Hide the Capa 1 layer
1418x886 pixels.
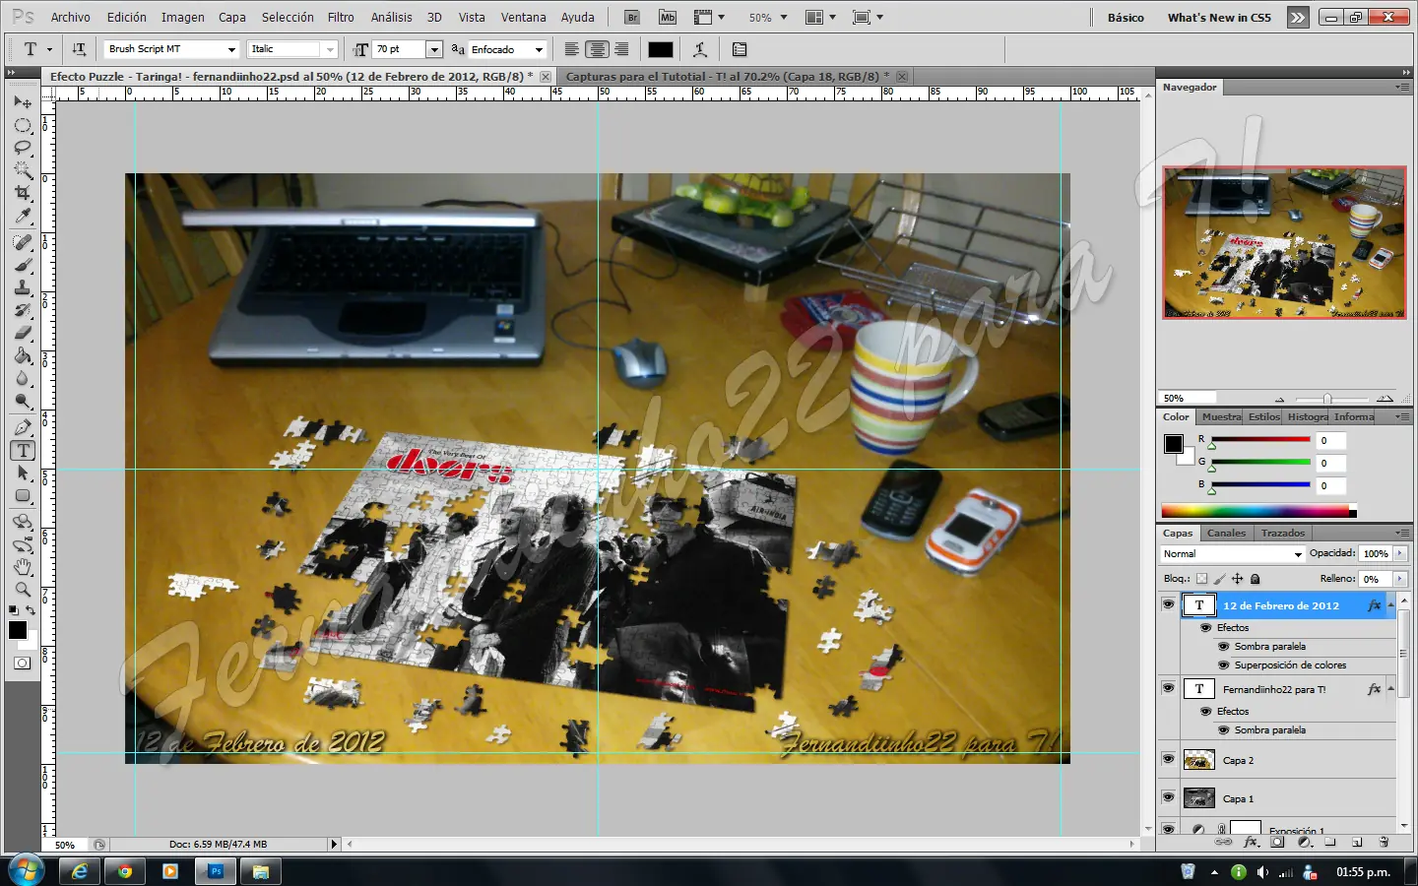point(1168,797)
